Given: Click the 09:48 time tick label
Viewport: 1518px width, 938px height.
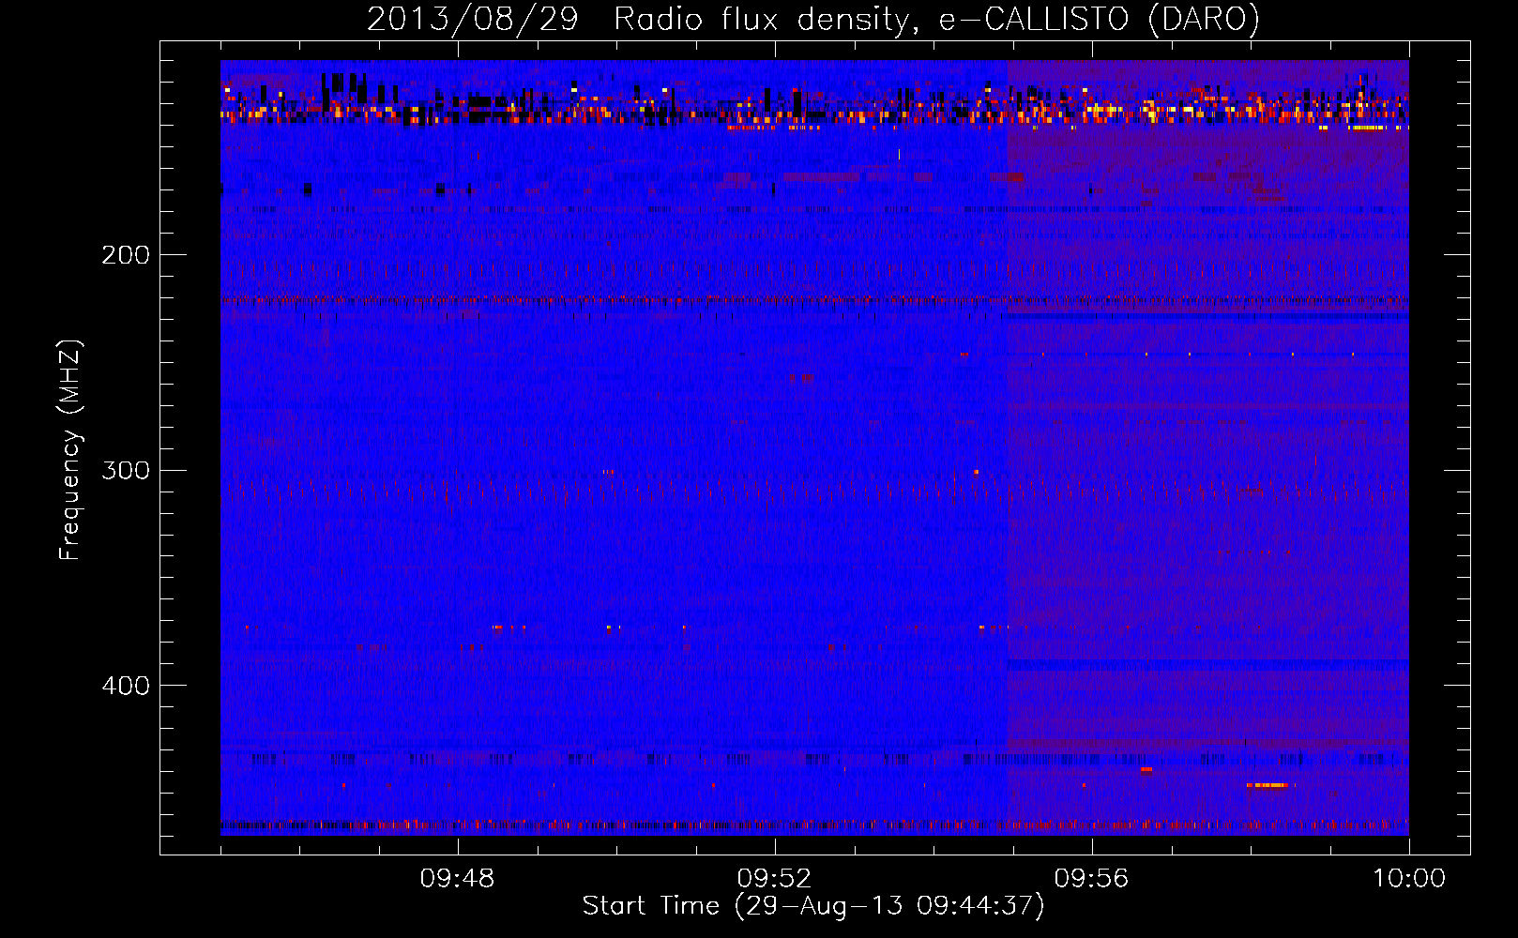Looking at the screenshot, I should 457,879.
